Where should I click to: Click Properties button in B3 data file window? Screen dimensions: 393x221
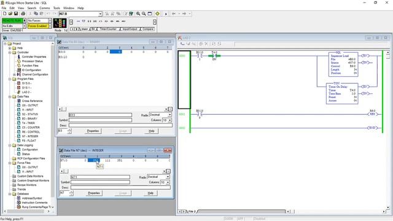[93, 131]
